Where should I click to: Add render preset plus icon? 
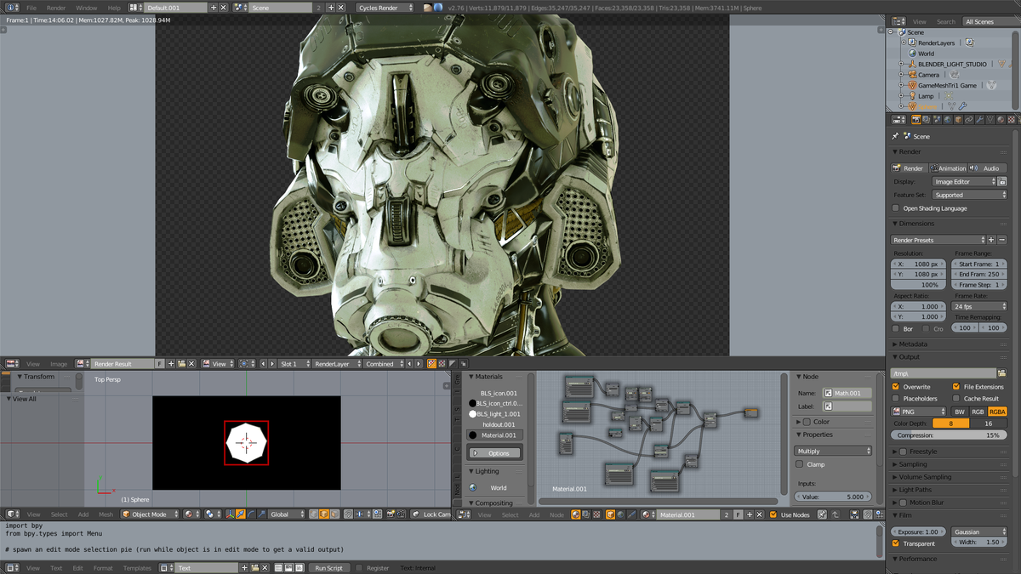[991, 240]
